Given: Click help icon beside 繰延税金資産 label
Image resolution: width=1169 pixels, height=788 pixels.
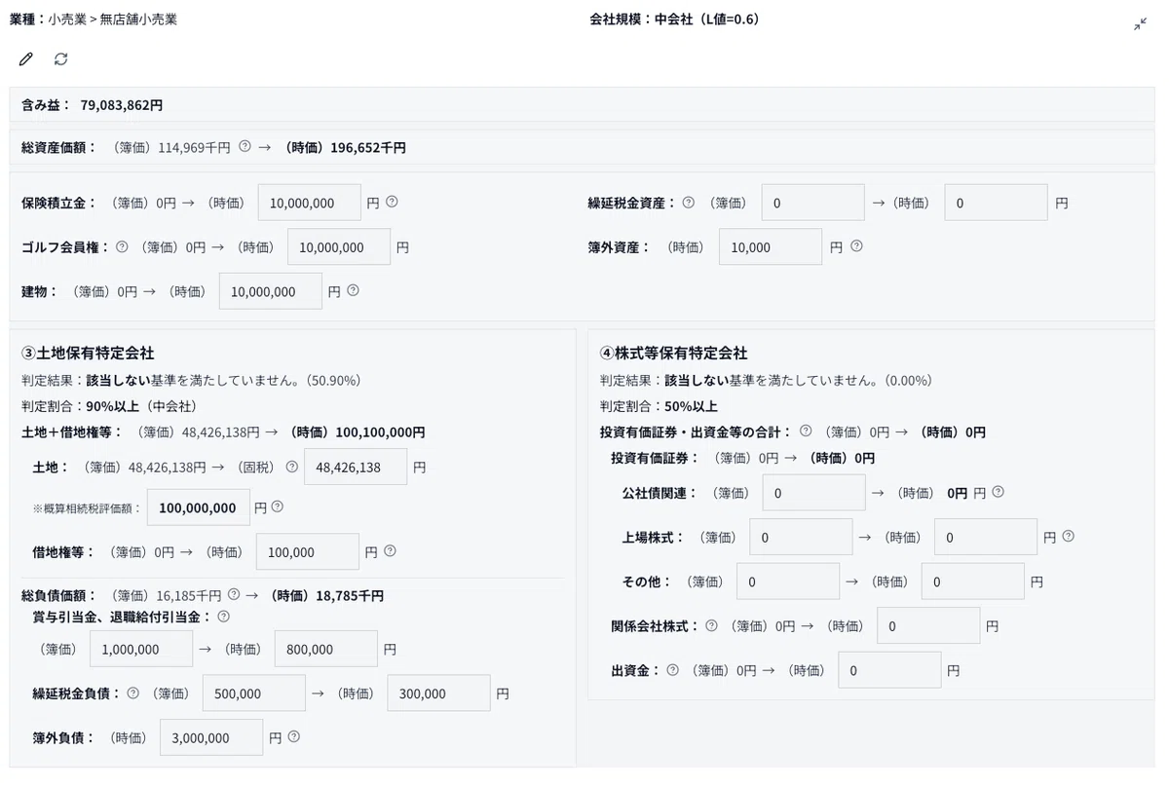Looking at the screenshot, I should [x=688, y=203].
